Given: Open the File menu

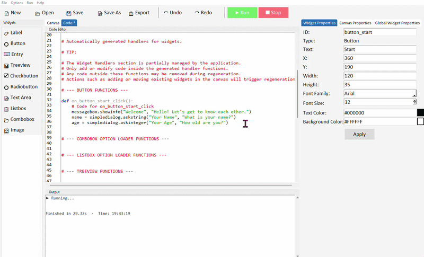Looking at the screenshot, I should click(4, 3).
